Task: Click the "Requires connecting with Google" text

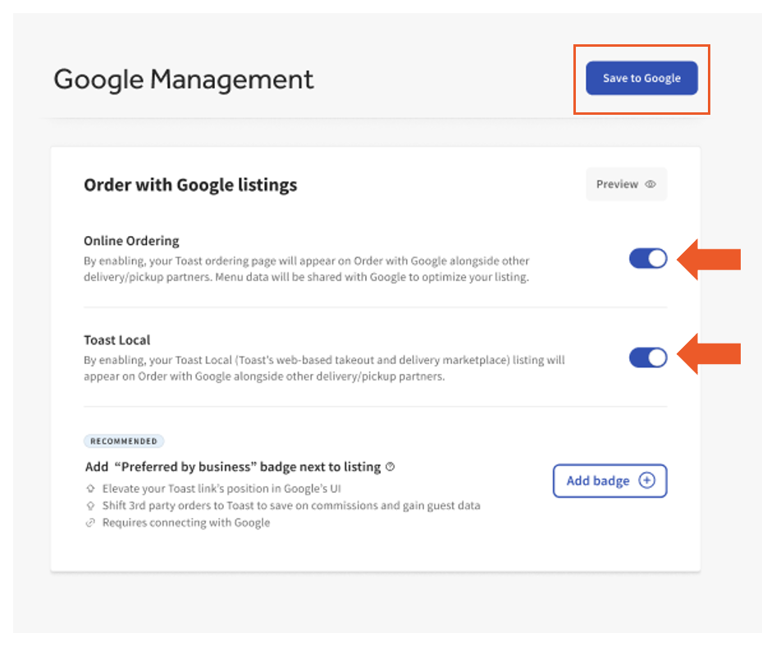Action: point(186,523)
